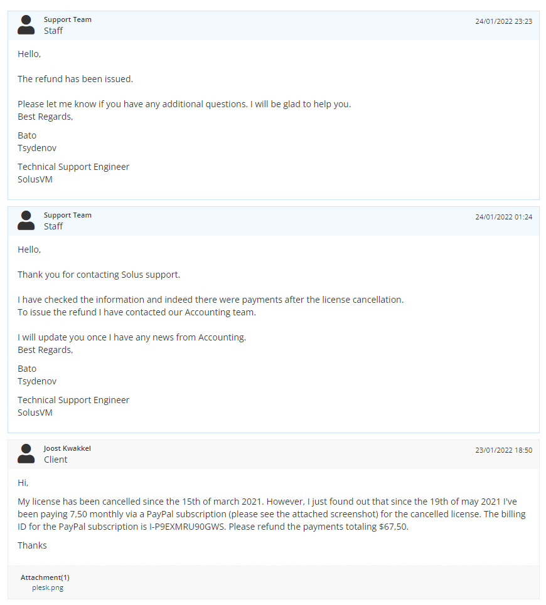546x605 pixels.
Task: Open the plesk.png attachment
Action: pos(48,587)
